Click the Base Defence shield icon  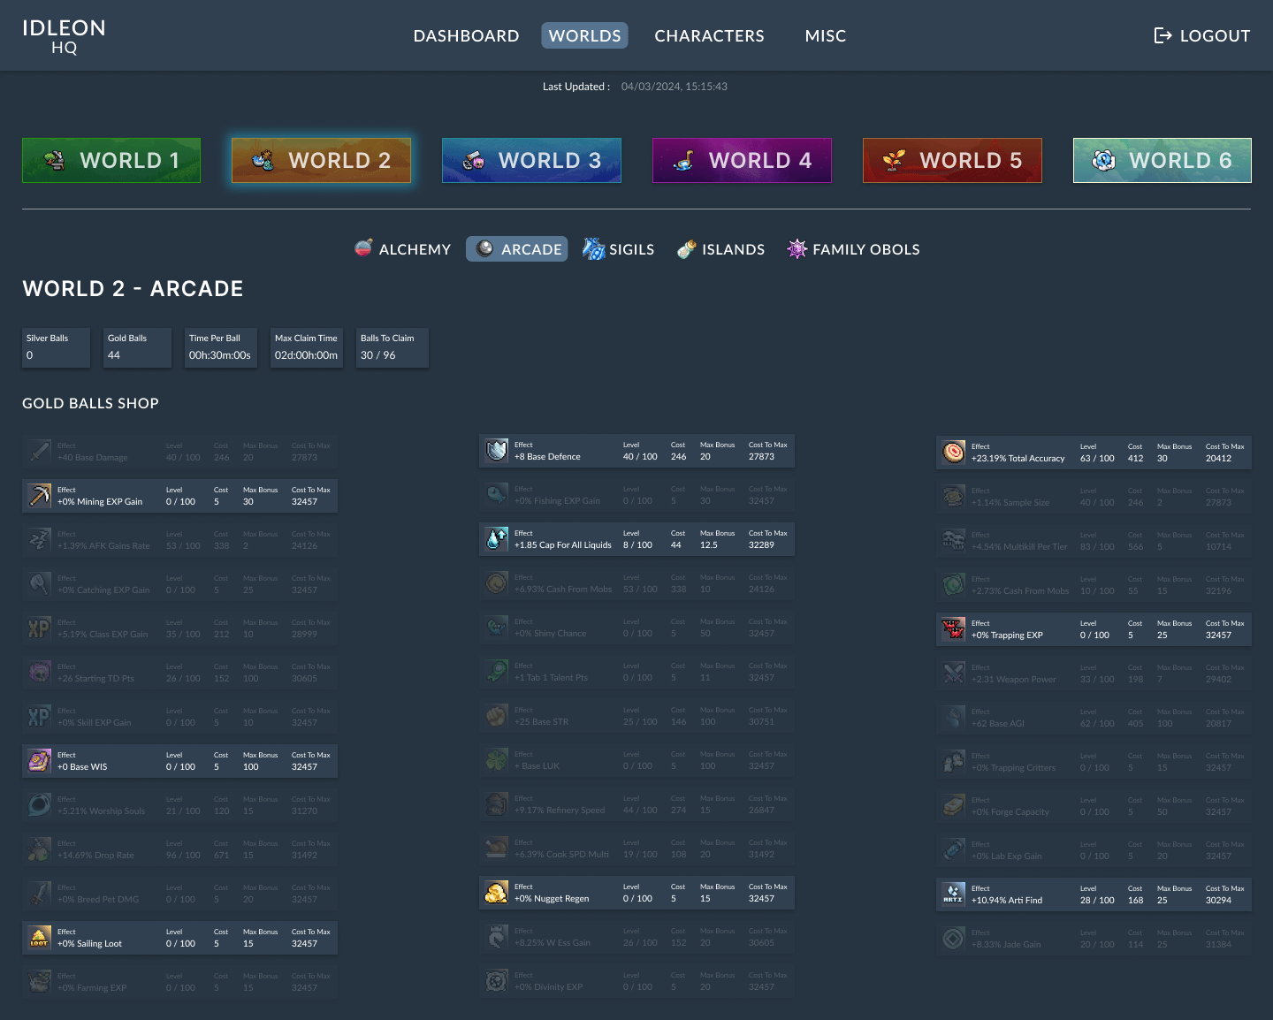coord(497,451)
